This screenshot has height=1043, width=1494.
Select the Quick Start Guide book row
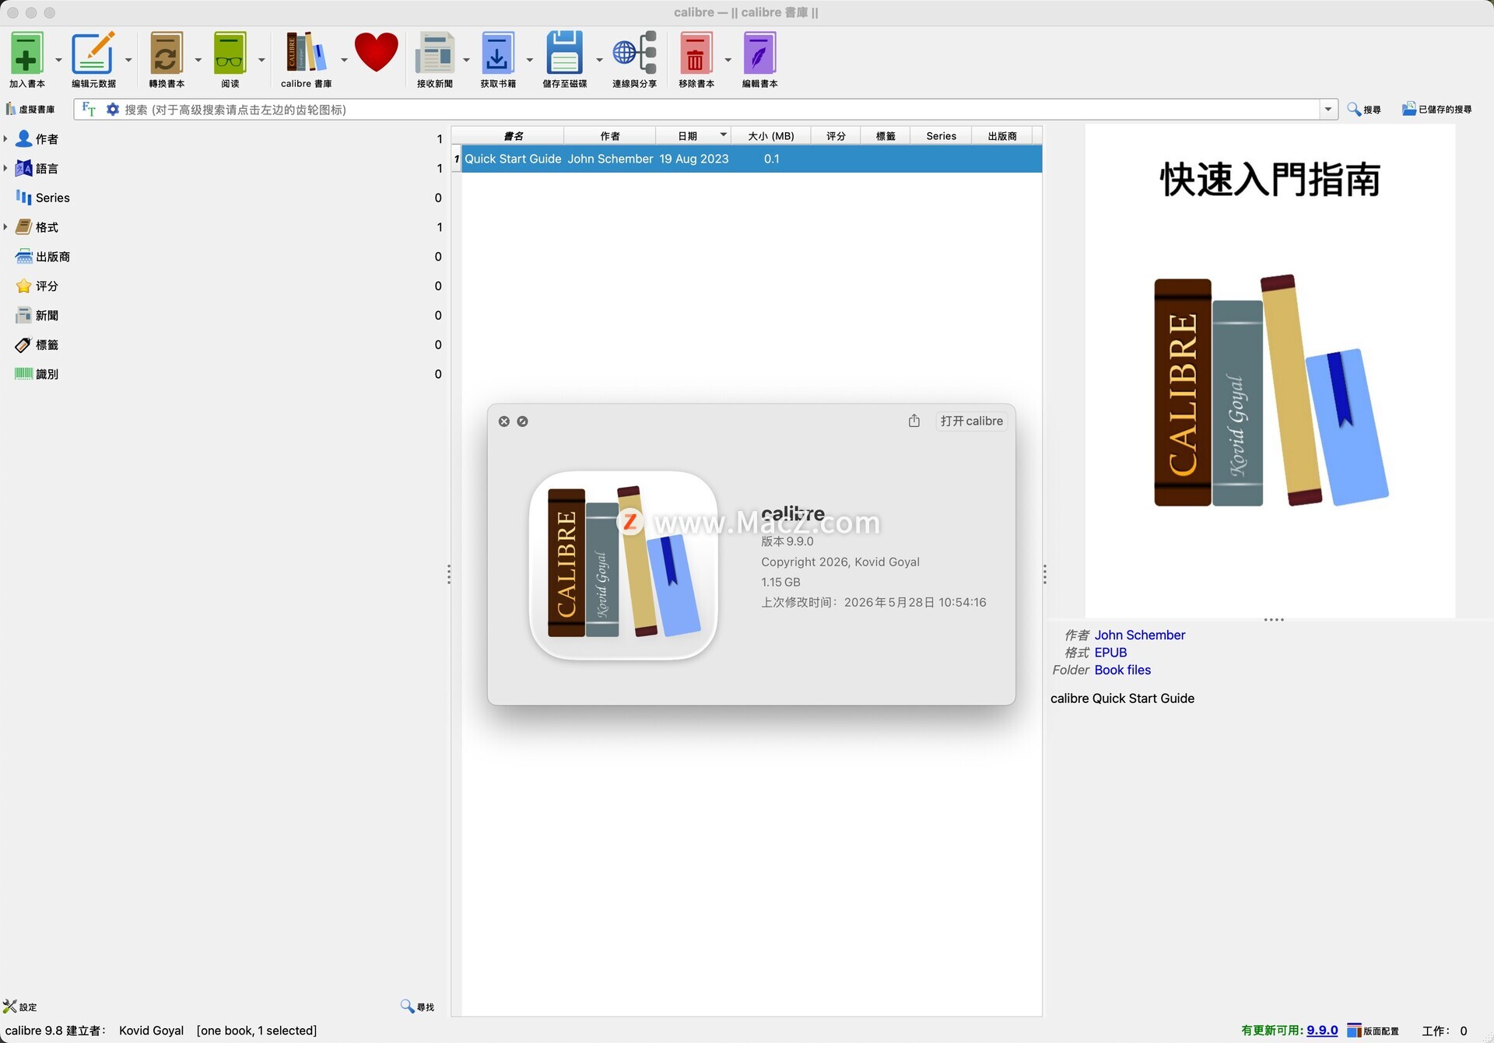pos(752,159)
